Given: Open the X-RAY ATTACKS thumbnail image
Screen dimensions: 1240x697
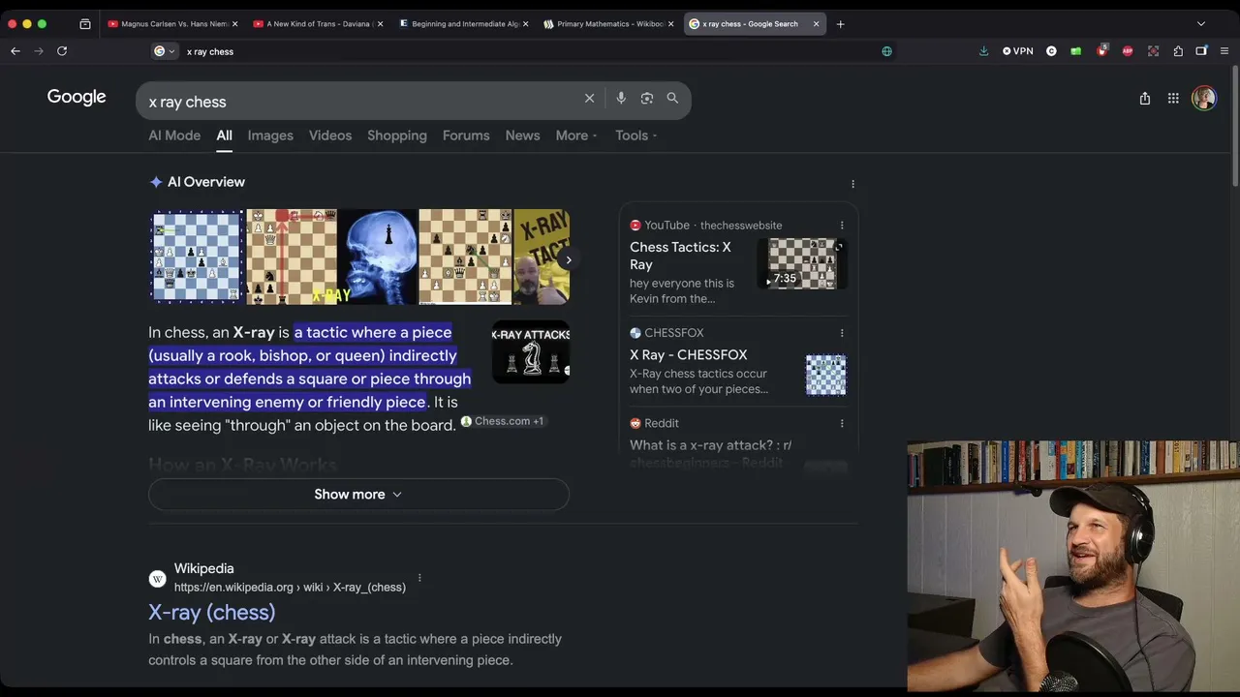Looking at the screenshot, I should point(531,351).
